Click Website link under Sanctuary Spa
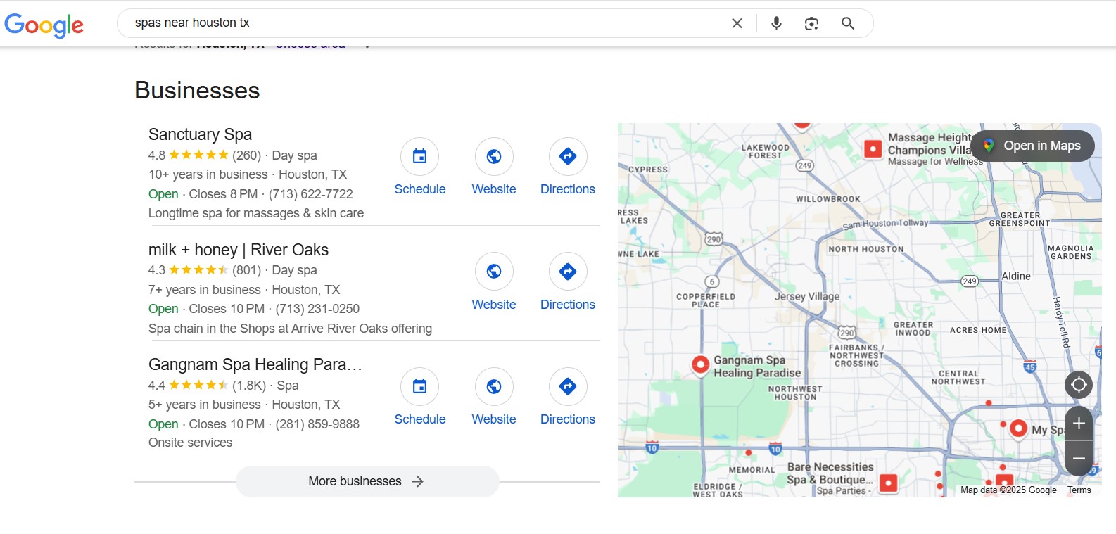Screen dimensions: 1116x534 pos(494,189)
